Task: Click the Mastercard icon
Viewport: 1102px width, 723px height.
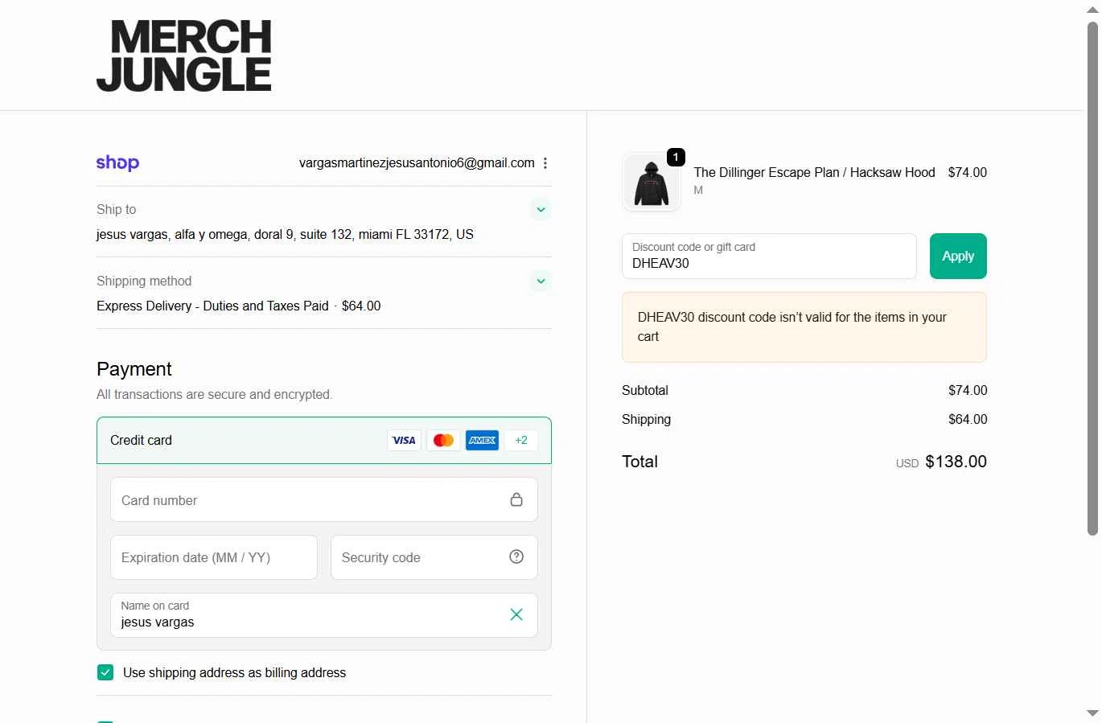Action: pos(443,441)
